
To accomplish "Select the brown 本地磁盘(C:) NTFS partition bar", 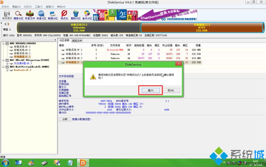I will [x=202, y=27].
